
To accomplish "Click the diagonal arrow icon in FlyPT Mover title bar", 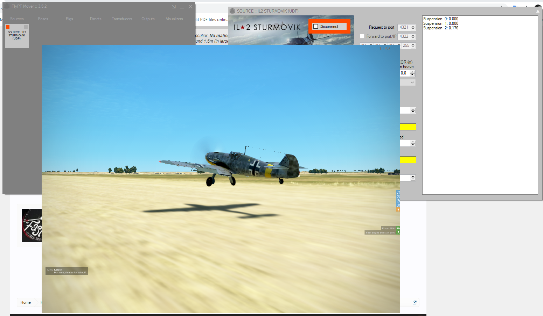I will click(x=174, y=7).
